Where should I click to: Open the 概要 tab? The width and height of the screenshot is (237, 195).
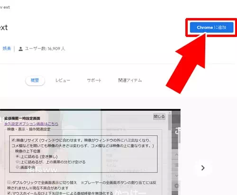[35, 81]
